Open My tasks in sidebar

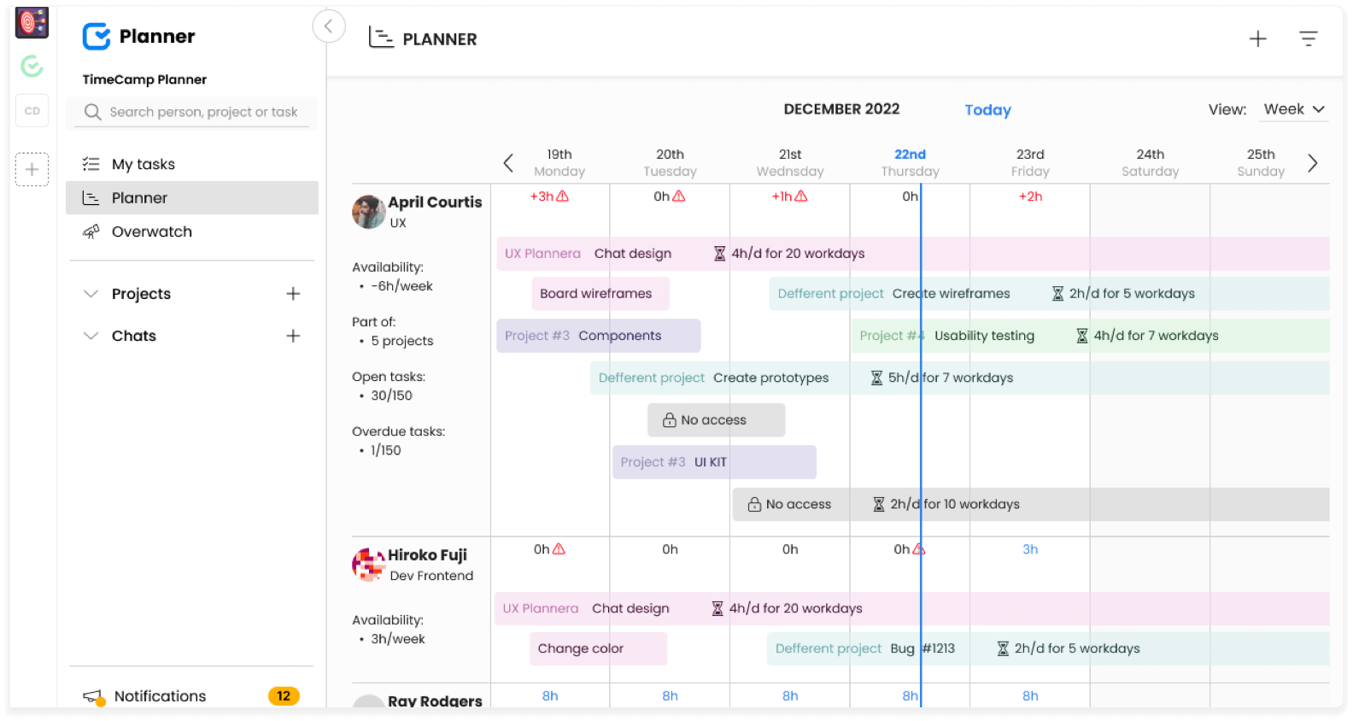pos(143,164)
